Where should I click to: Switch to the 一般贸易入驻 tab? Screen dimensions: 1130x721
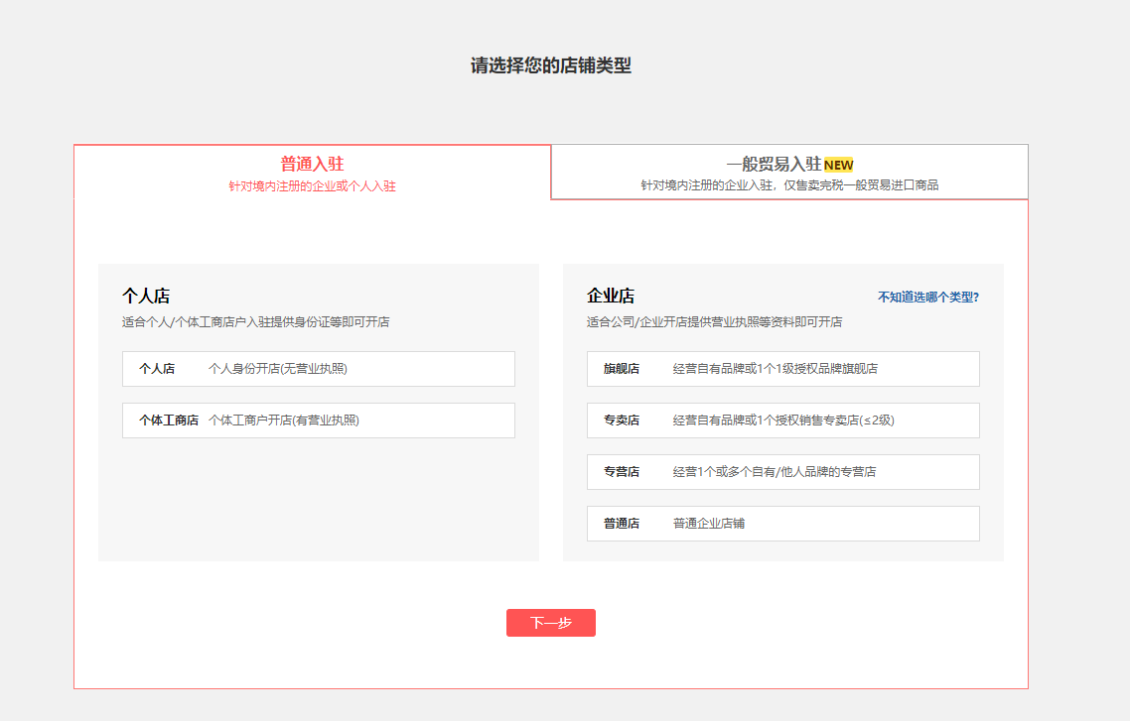789,173
